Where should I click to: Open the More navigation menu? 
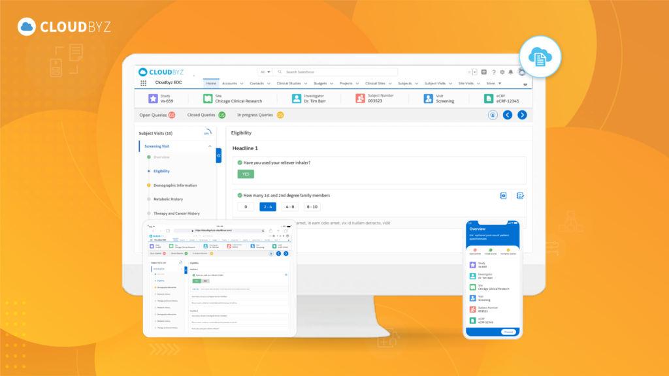point(493,84)
